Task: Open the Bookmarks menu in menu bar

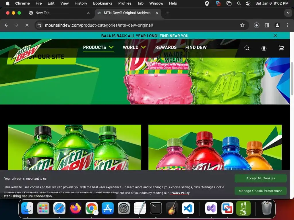Action: 102,3
